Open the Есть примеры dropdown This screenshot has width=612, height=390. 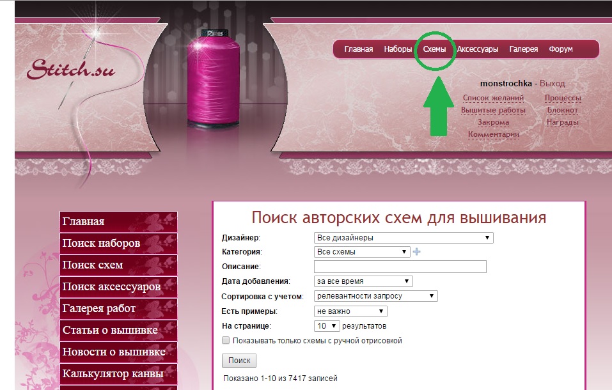pyautogui.click(x=350, y=311)
